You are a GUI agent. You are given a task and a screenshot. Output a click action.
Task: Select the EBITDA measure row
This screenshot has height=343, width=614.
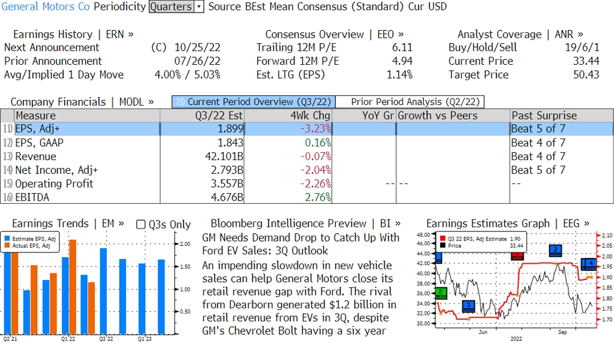(x=307, y=197)
